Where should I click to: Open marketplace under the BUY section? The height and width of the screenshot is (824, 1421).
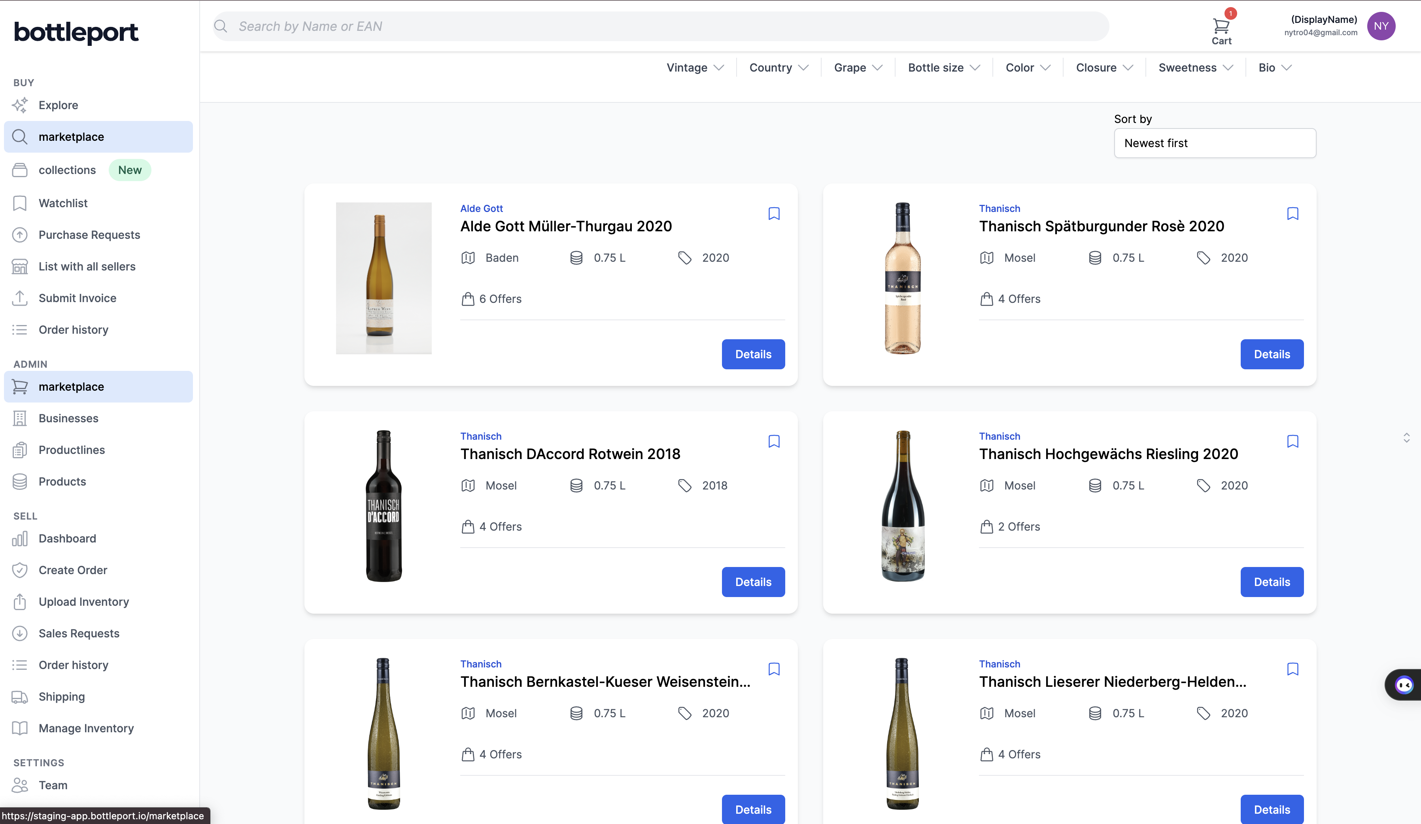pyautogui.click(x=98, y=137)
